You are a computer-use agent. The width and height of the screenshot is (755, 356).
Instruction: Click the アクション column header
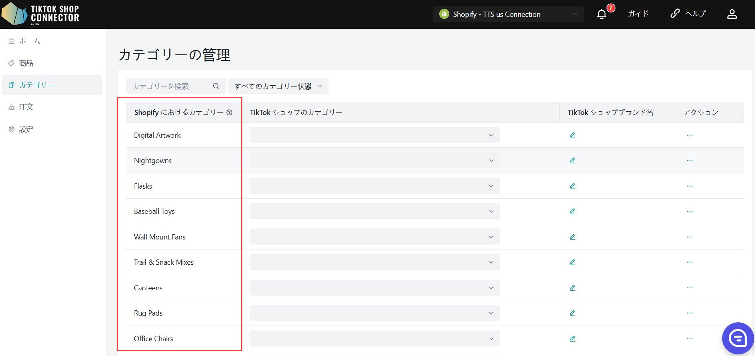coord(701,113)
